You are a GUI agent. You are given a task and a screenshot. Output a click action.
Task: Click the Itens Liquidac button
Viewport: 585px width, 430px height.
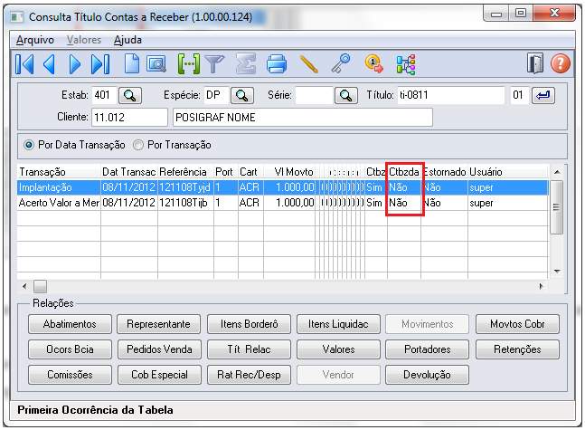338,324
